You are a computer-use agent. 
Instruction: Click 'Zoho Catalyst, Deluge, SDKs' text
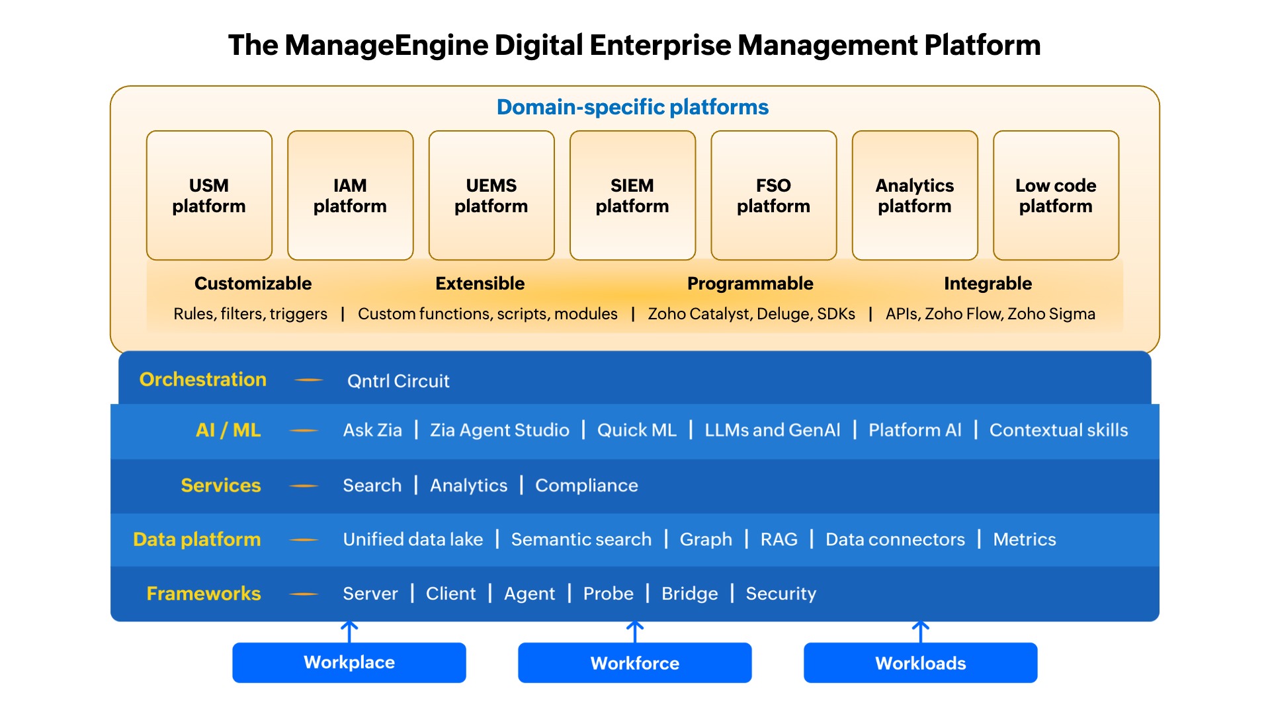click(x=751, y=313)
